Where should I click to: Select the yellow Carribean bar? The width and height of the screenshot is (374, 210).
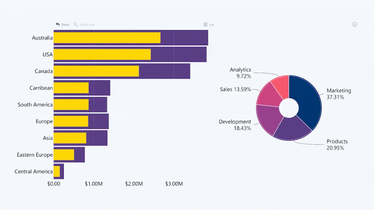[x=71, y=88]
